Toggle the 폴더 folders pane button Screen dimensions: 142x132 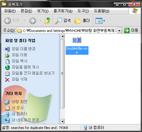[x=82, y=21]
